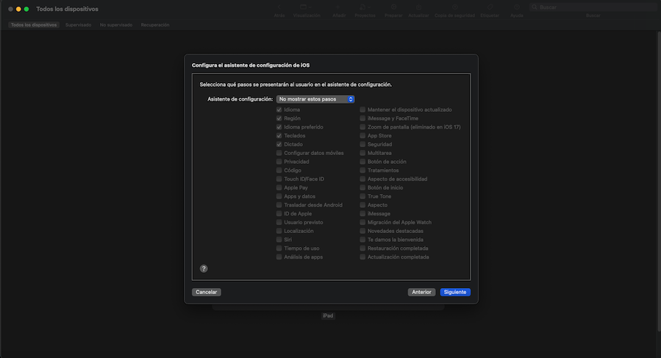Image resolution: width=661 pixels, height=358 pixels.
Task: Open the Asistente de configuración dropdown
Action: click(x=315, y=99)
